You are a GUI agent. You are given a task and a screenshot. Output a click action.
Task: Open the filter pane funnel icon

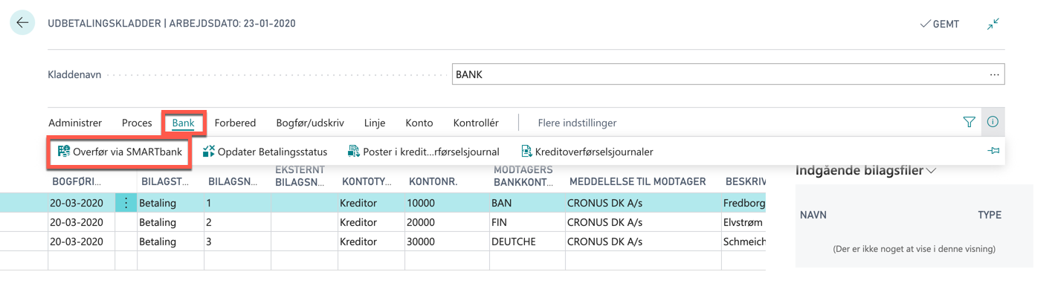(x=969, y=123)
